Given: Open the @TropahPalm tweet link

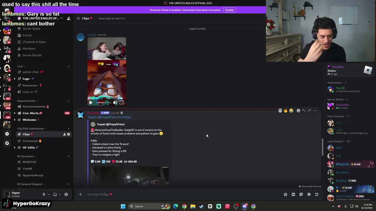Looking at the screenshot, I should point(107,117).
